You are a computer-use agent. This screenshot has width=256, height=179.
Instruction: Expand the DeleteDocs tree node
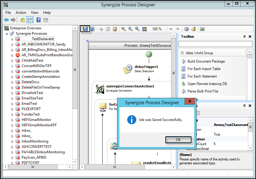point(12,82)
